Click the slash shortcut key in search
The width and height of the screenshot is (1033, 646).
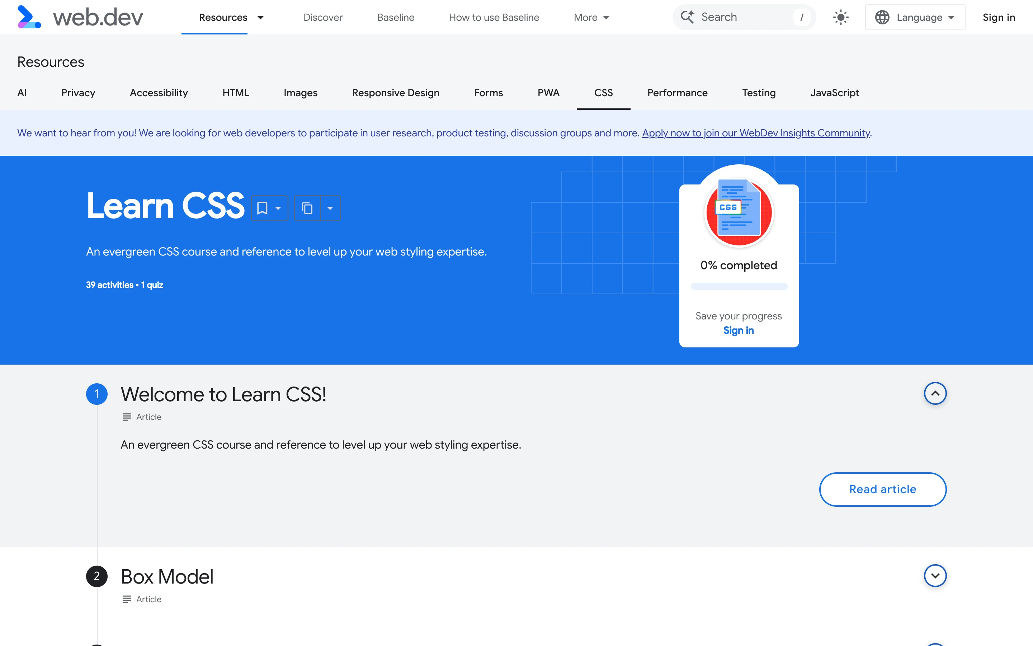coord(802,17)
